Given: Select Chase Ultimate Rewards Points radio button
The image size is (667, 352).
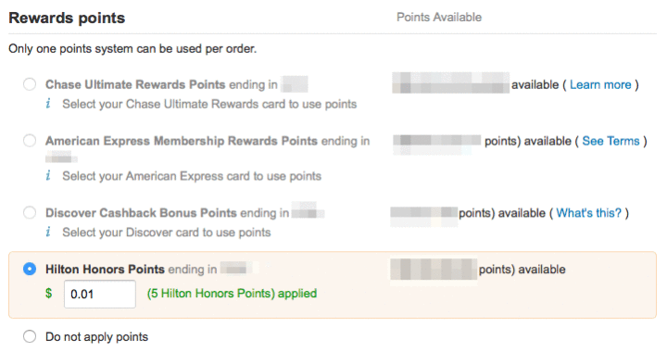Looking at the screenshot, I should click(x=30, y=84).
